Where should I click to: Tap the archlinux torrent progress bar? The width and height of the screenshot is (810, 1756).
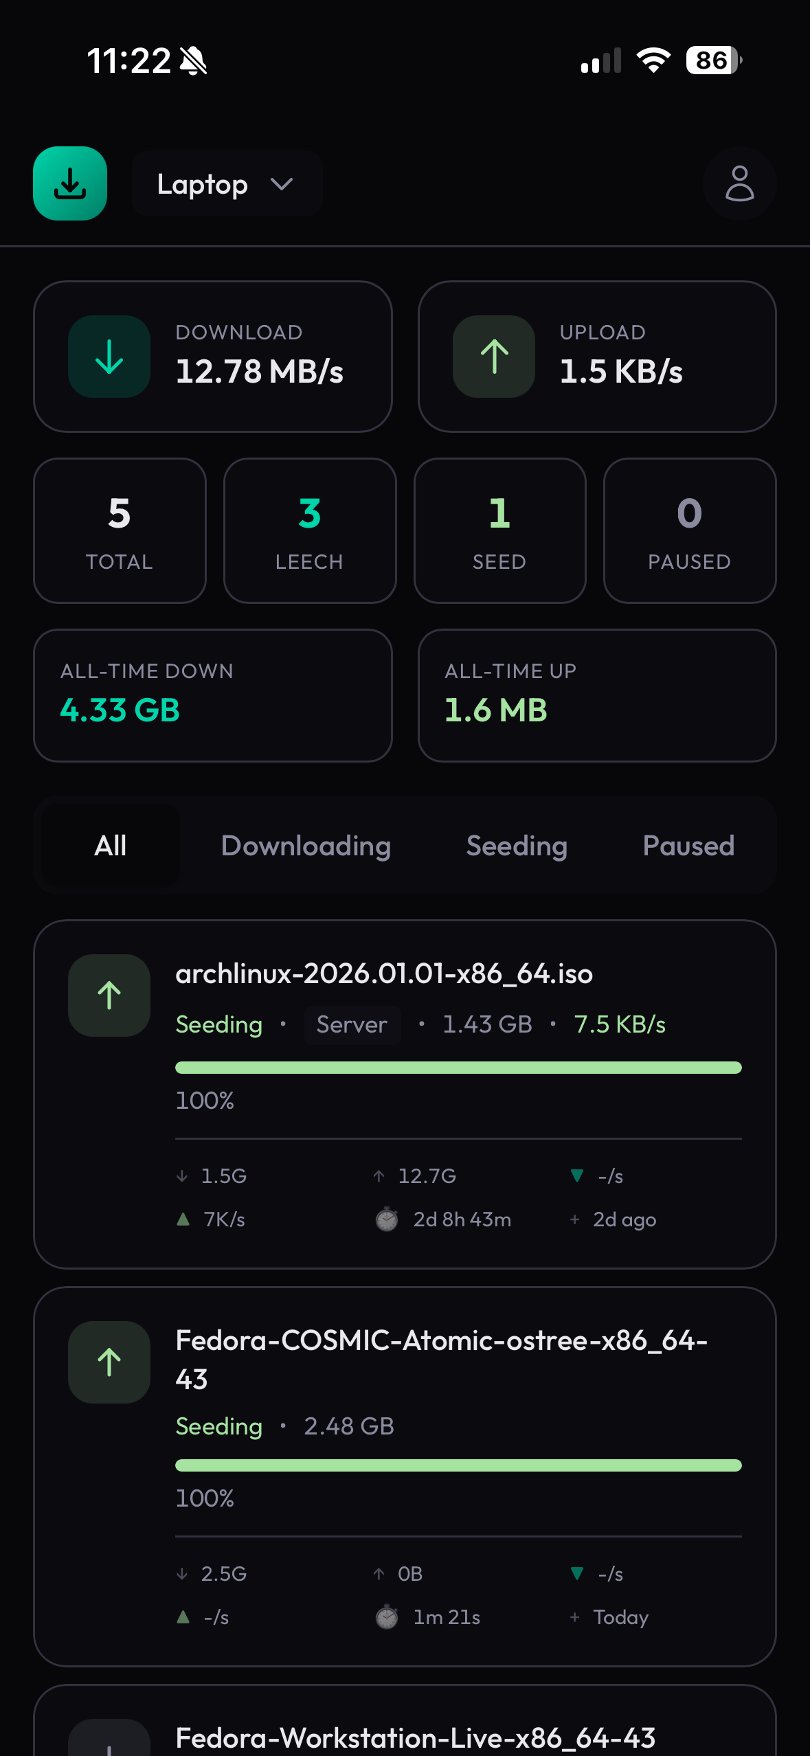[x=458, y=1068]
